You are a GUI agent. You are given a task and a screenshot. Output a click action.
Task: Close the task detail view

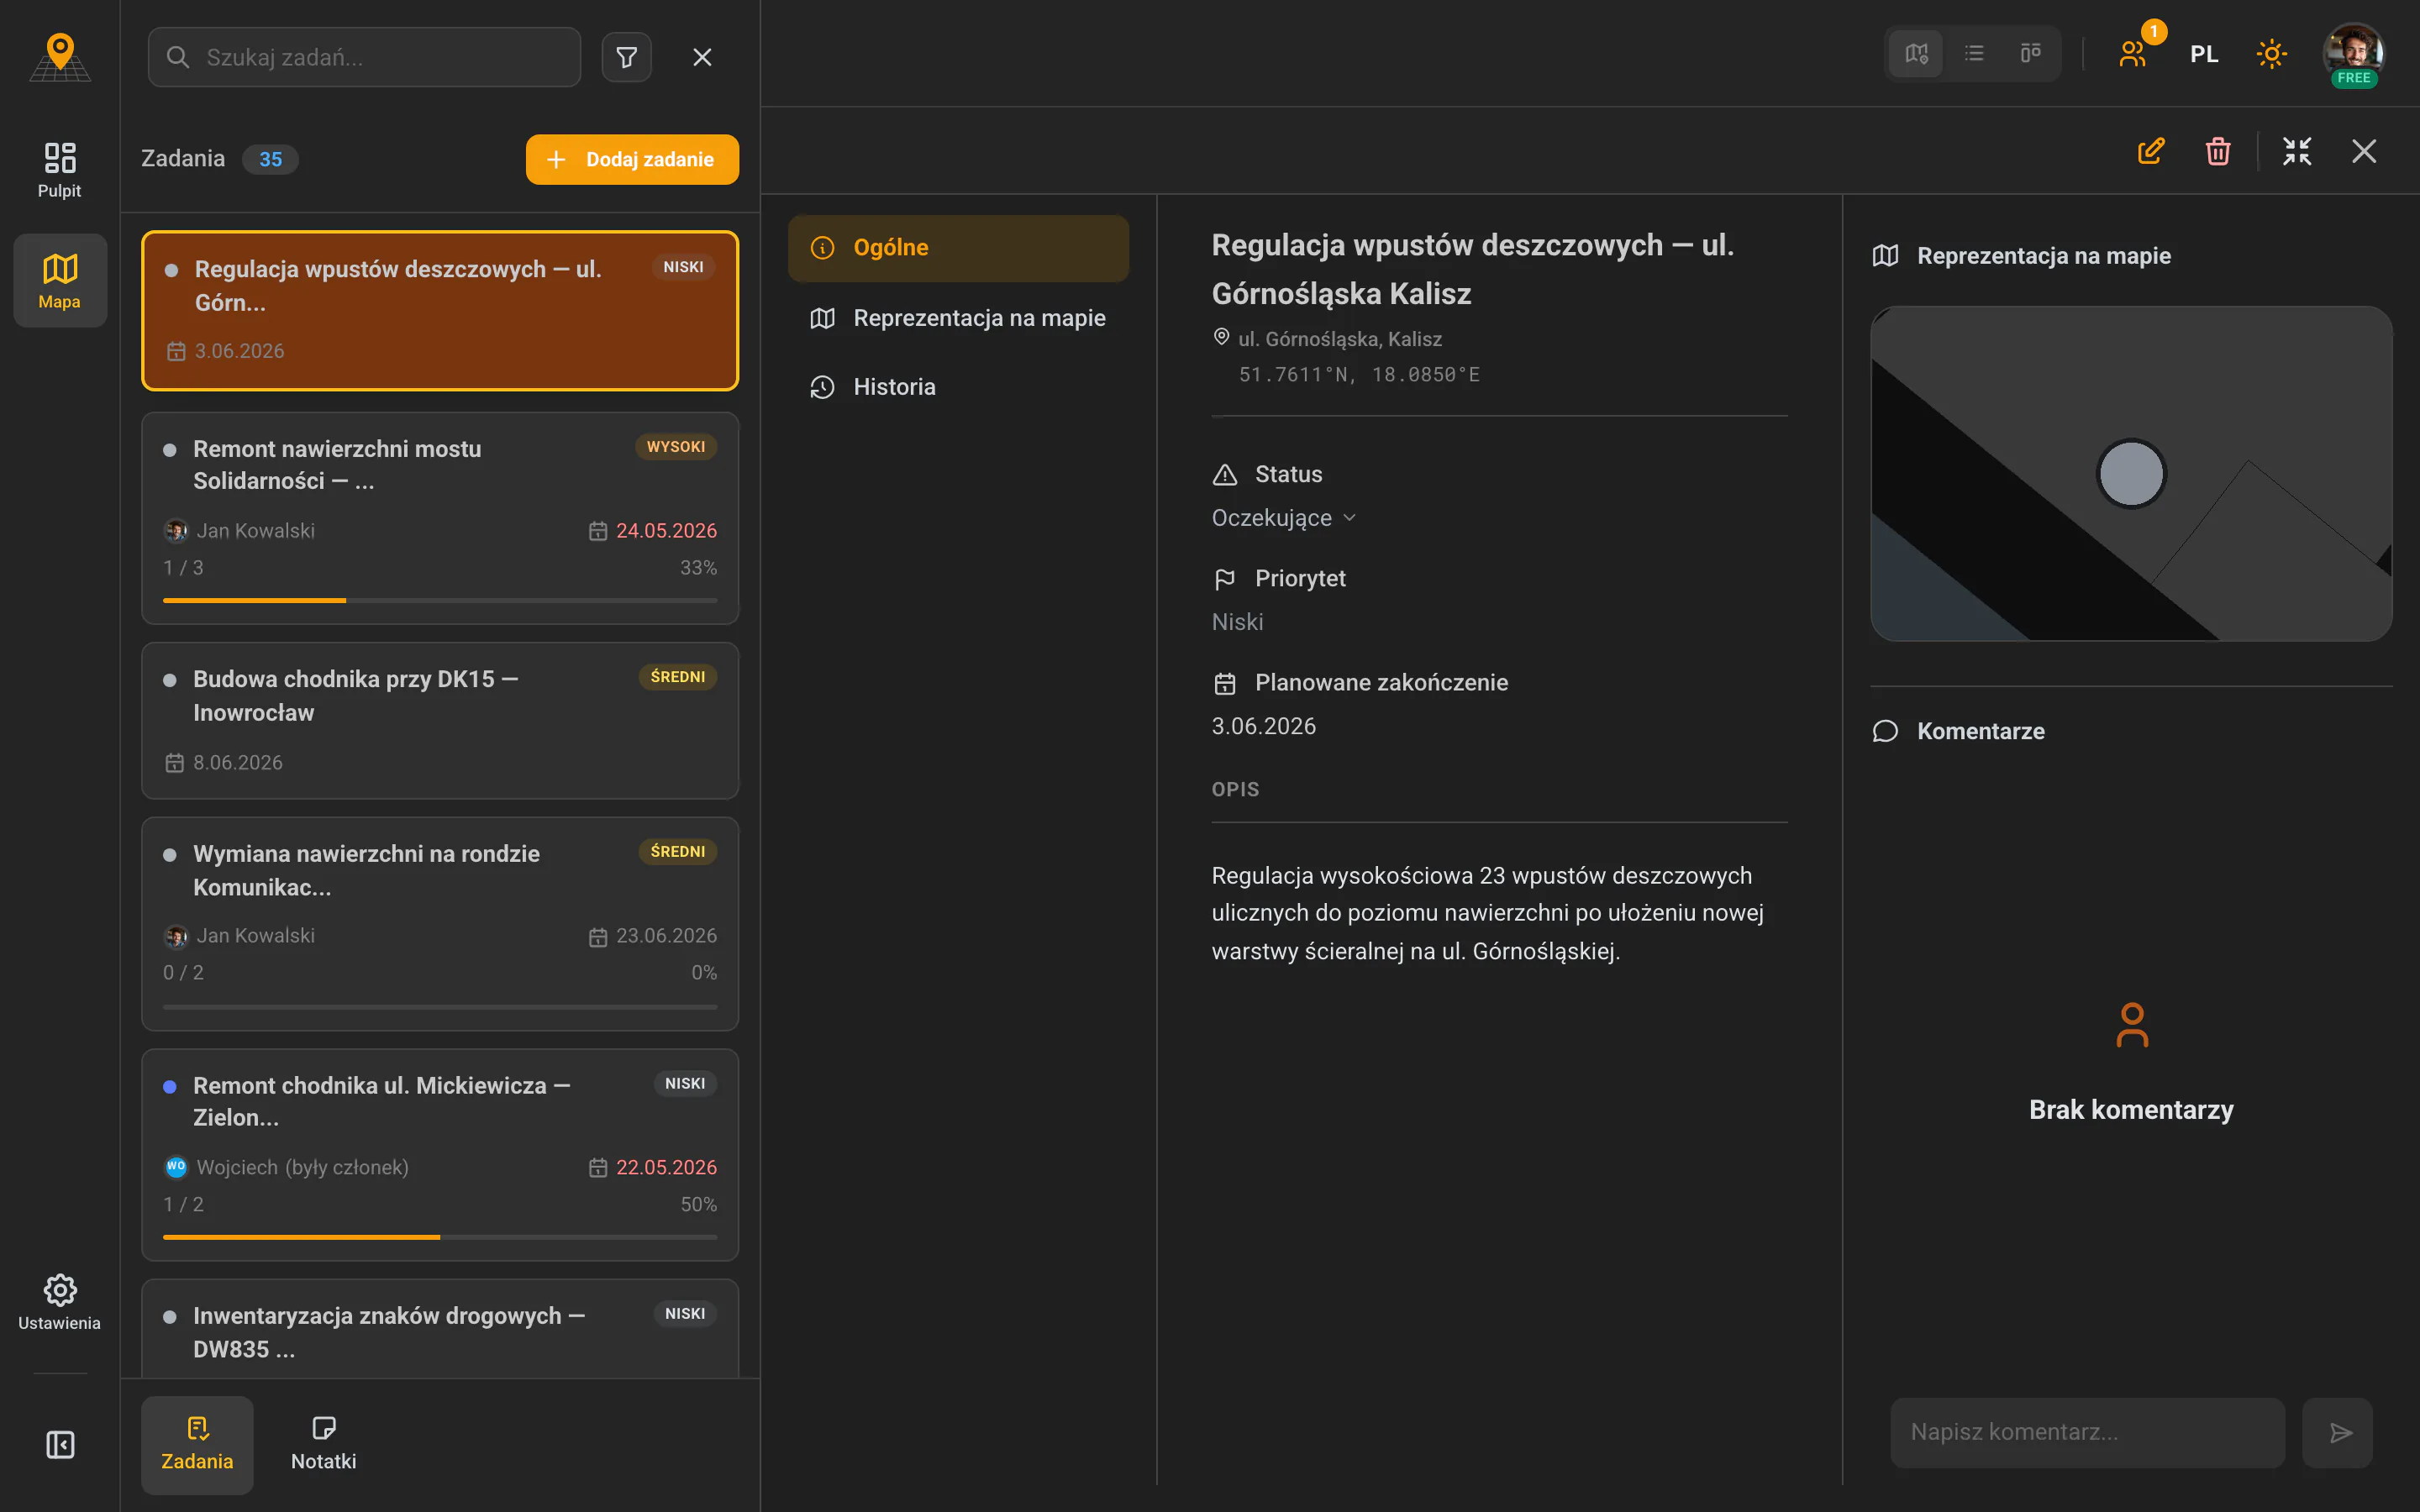2364,151
